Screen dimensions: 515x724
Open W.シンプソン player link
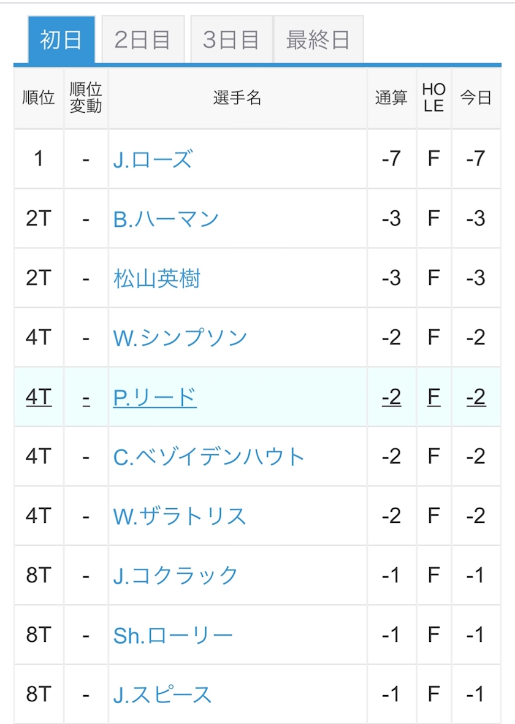click(180, 338)
